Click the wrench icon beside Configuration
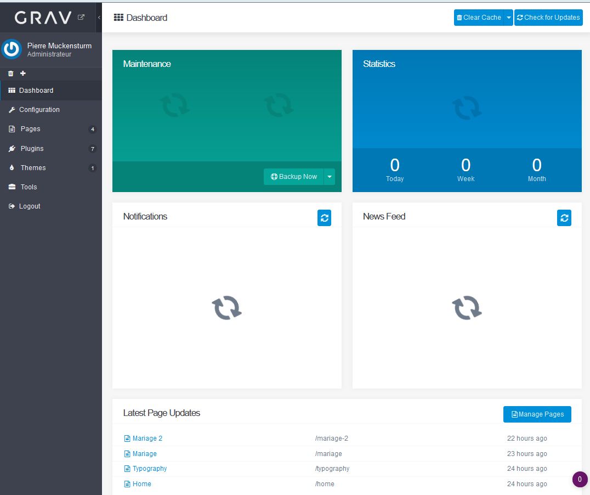The image size is (590, 495). tap(12, 110)
